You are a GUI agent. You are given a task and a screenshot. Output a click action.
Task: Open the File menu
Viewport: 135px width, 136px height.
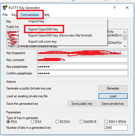[5, 15]
